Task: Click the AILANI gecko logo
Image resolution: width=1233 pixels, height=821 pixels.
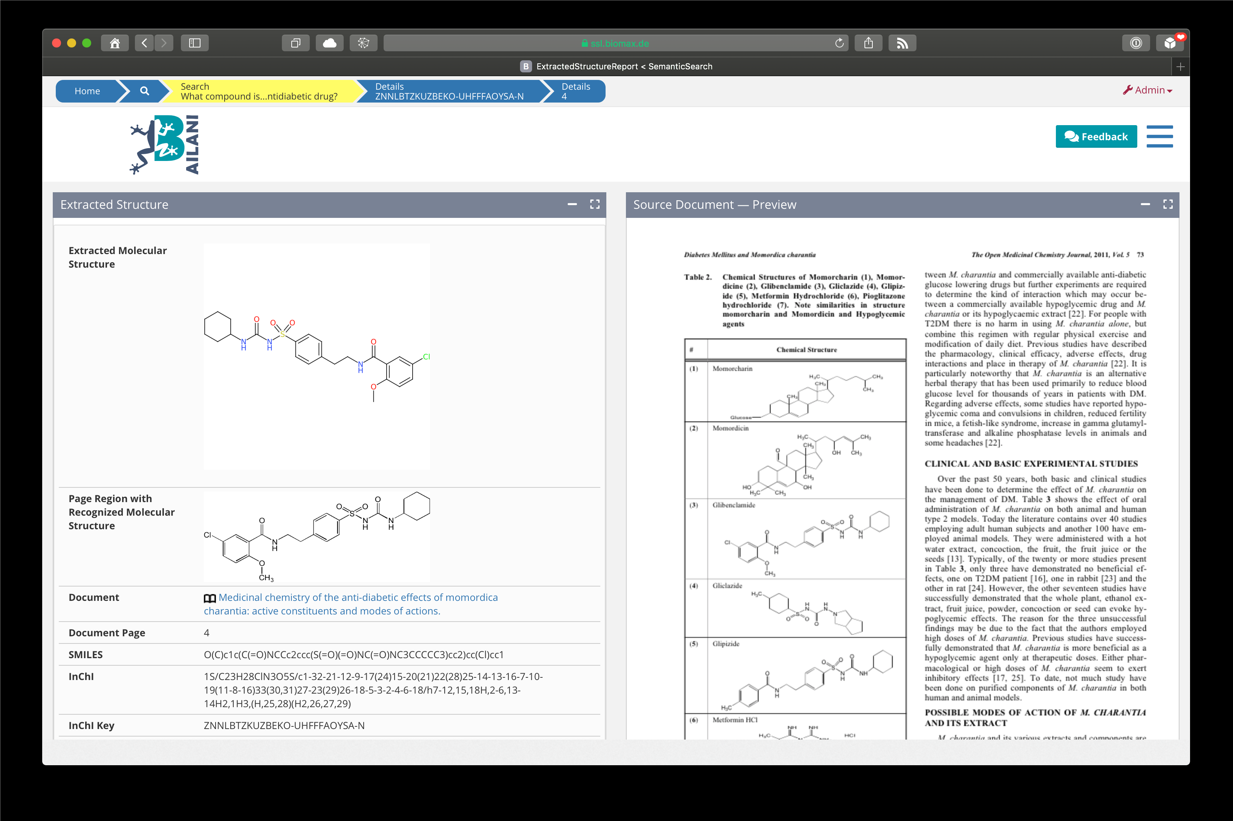Action: (x=164, y=144)
